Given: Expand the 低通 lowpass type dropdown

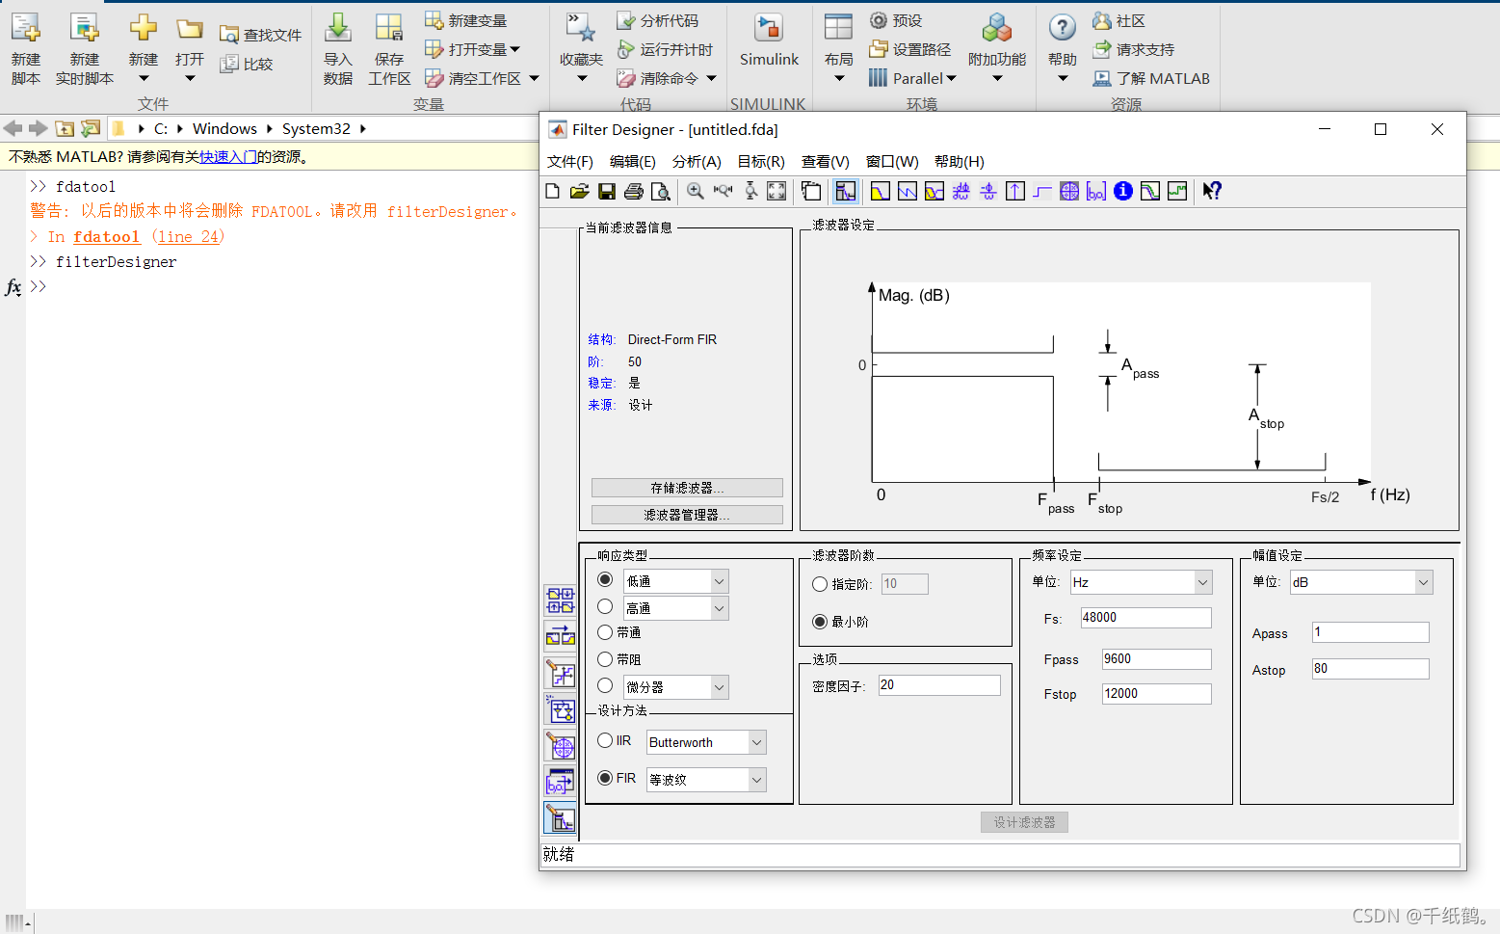Looking at the screenshot, I should [719, 581].
